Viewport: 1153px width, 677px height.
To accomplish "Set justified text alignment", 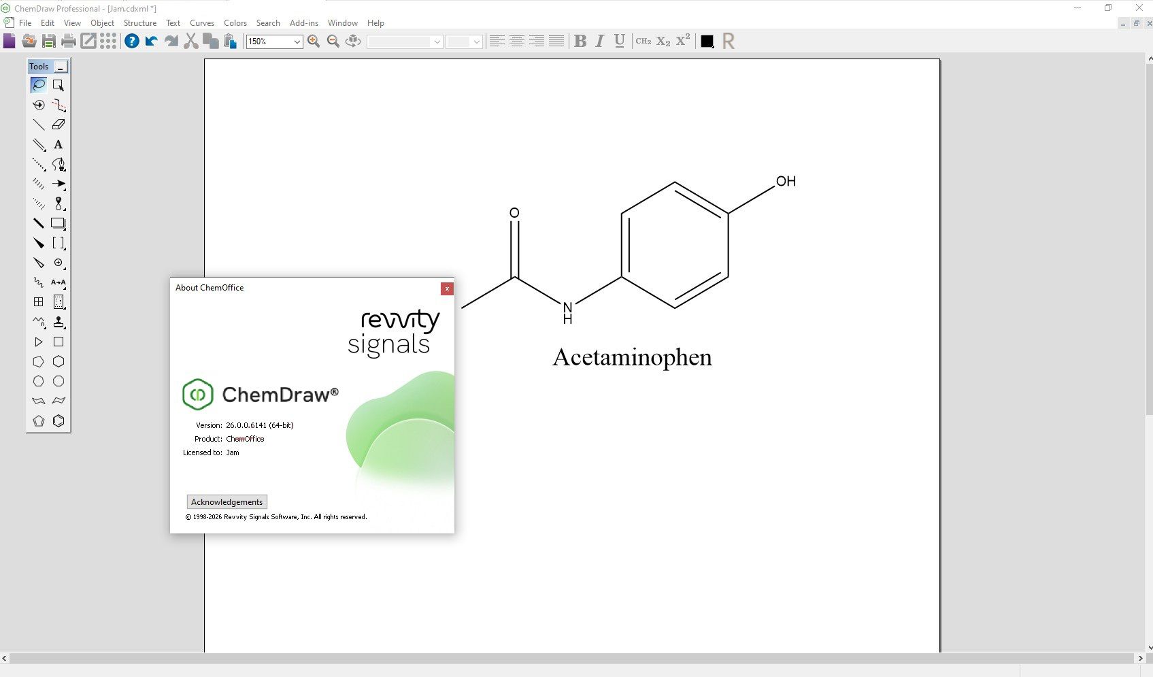I will [556, 41].
